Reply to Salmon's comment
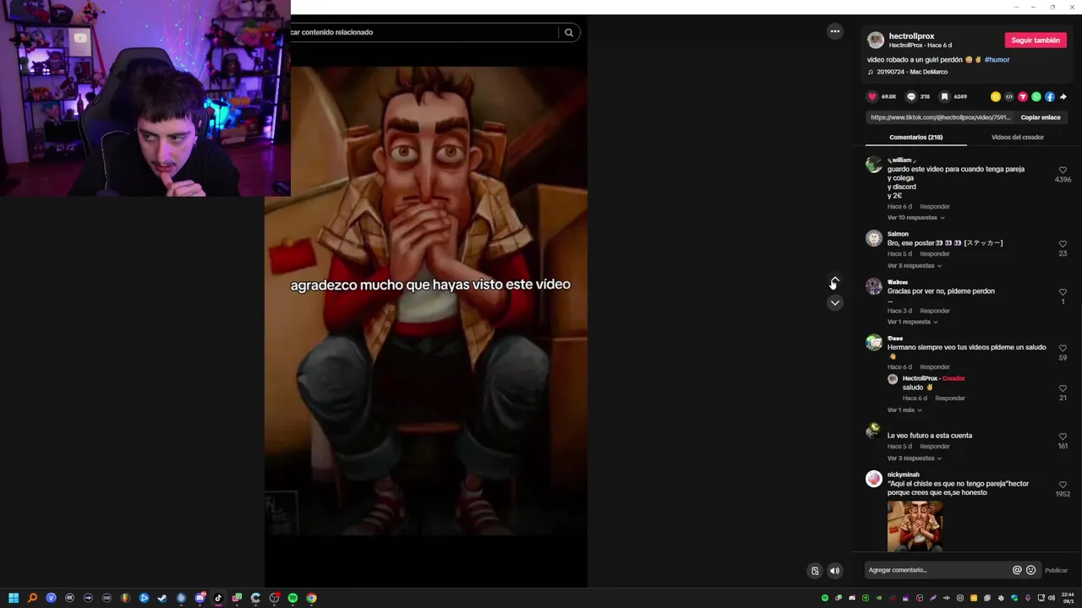 coord(935,254)
